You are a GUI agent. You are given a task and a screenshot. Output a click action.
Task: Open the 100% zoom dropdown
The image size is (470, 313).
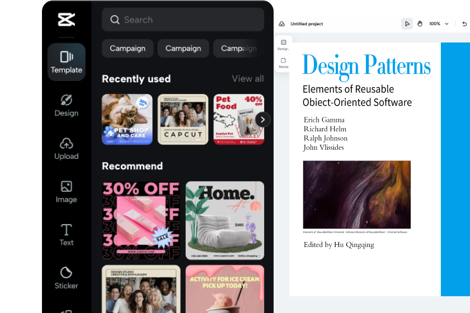point(439,23)
